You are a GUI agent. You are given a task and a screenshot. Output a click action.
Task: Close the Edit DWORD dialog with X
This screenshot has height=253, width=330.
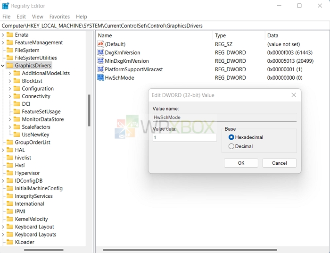point(294,95)
